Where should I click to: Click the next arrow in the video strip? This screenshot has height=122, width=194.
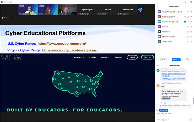140,10
